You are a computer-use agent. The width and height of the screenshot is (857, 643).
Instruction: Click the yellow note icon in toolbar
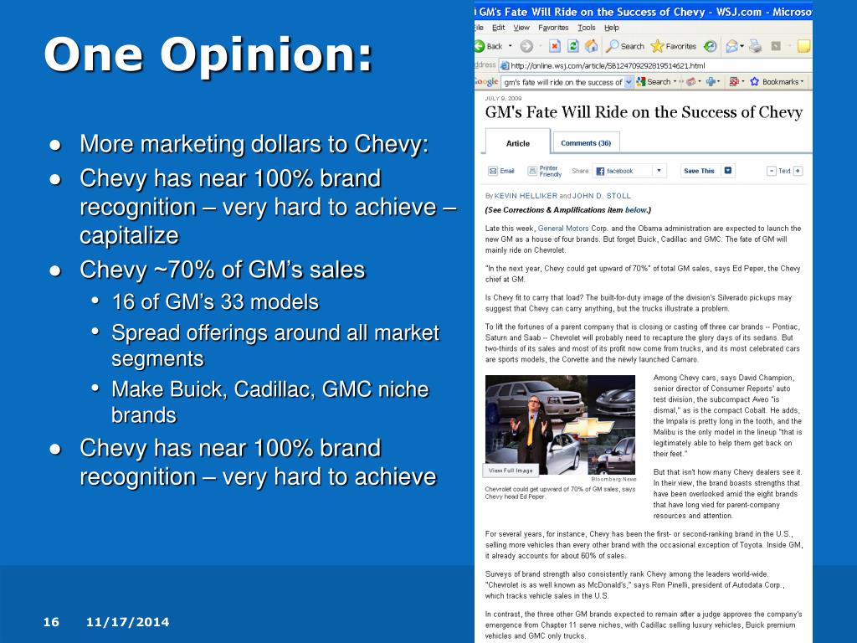[x=803, y=47]
